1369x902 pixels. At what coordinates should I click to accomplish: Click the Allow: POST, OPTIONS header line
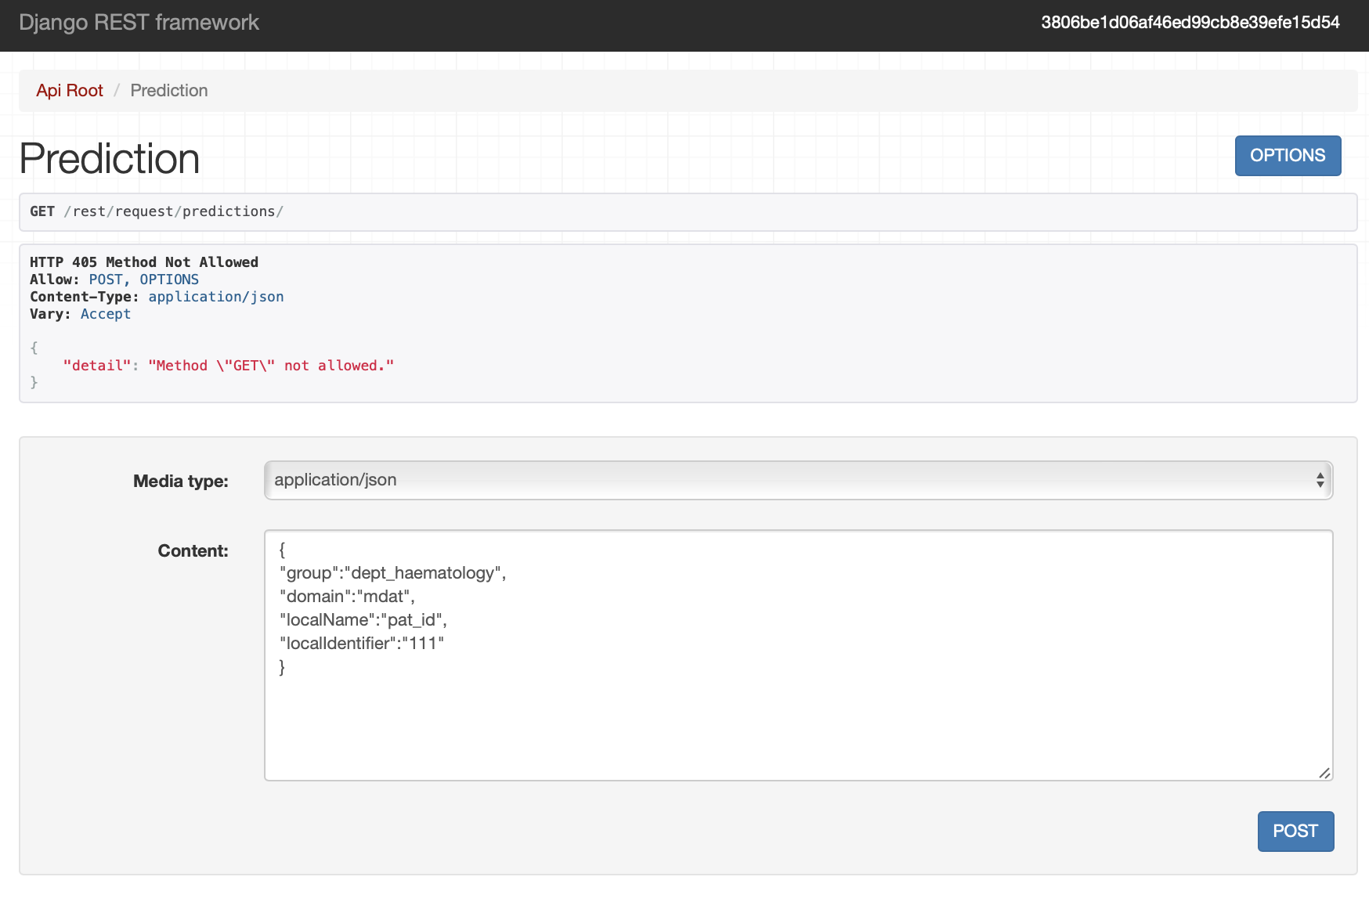114,280
